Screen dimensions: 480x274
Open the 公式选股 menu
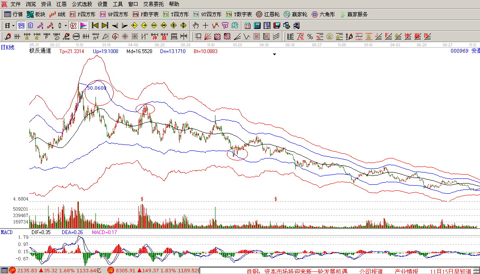coord(81,4)
